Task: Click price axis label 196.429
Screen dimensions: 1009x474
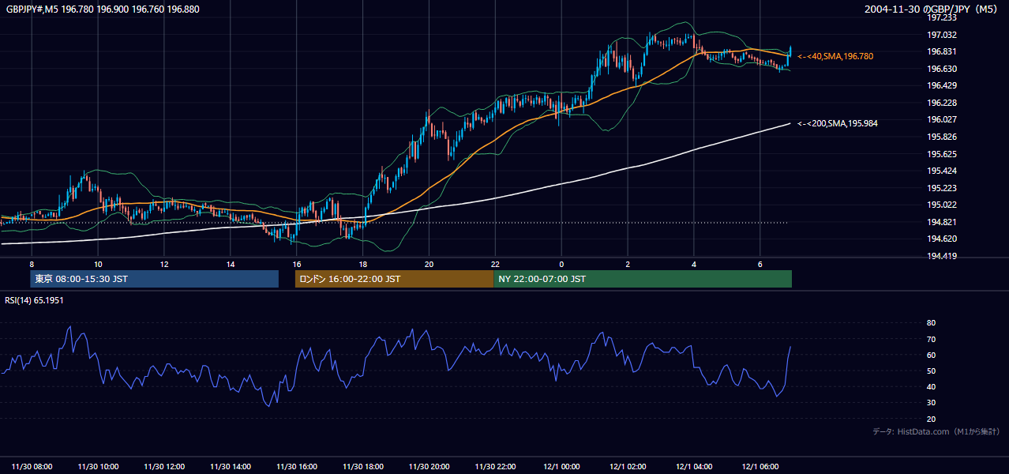Action: pyautogui.click(x=942, y=85)
